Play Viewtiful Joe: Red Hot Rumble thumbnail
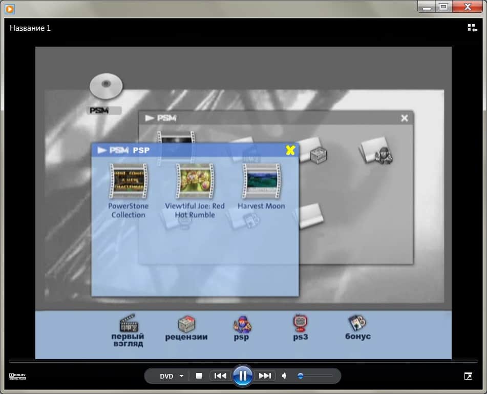 click(x=195, y=181)
